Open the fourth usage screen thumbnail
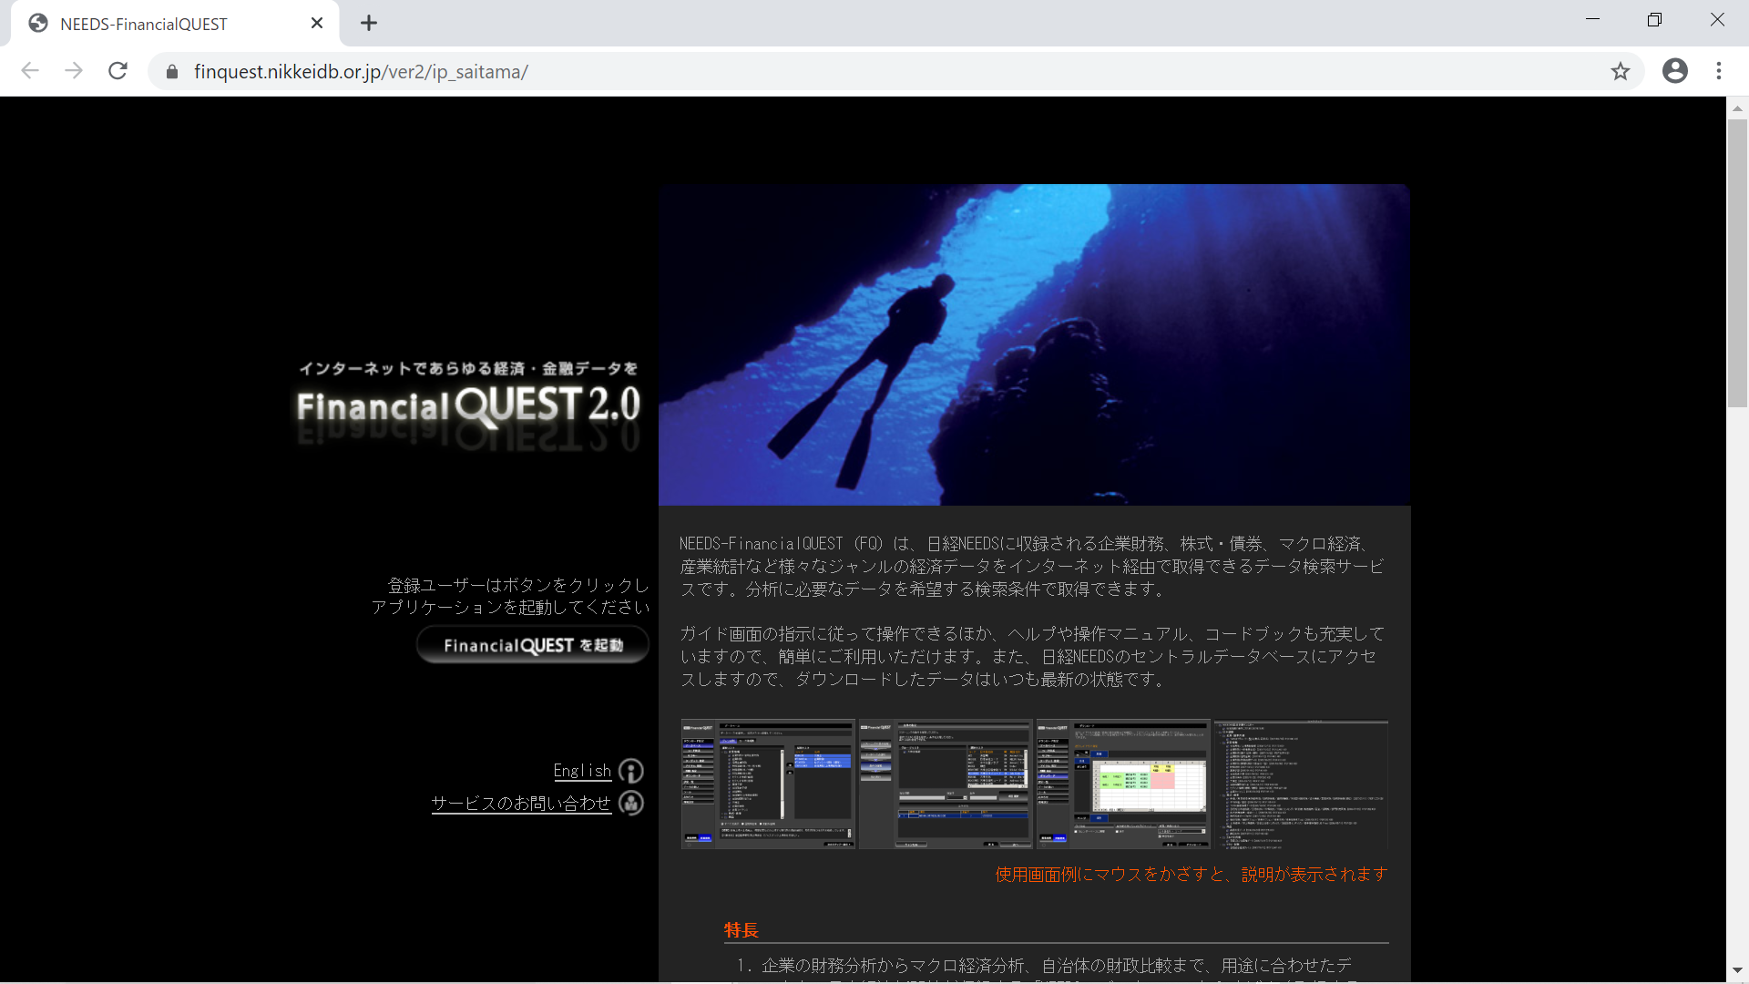1749x984 pixels. (1301, 784)
